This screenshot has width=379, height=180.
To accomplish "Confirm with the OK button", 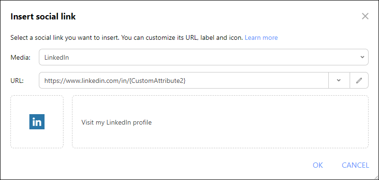I will [x=317, y=165].
